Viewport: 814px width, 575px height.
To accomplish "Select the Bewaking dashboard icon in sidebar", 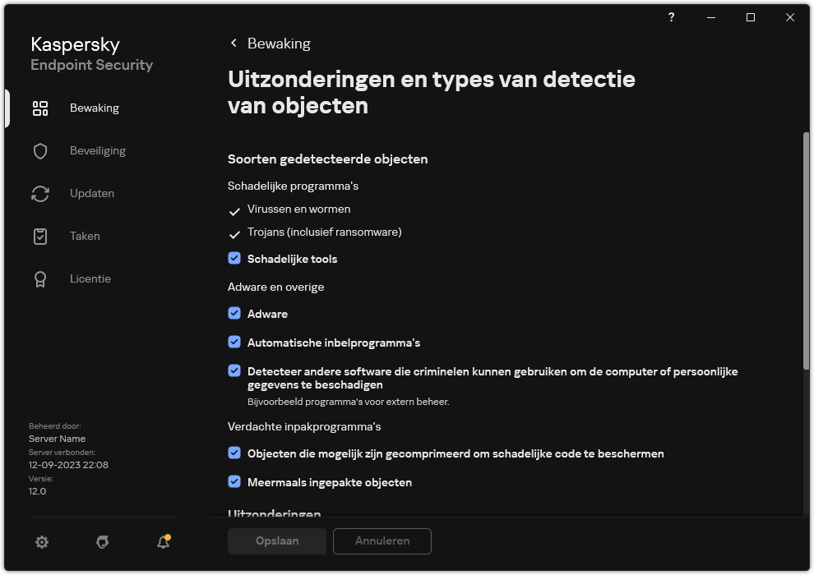I will click(40, 108).
